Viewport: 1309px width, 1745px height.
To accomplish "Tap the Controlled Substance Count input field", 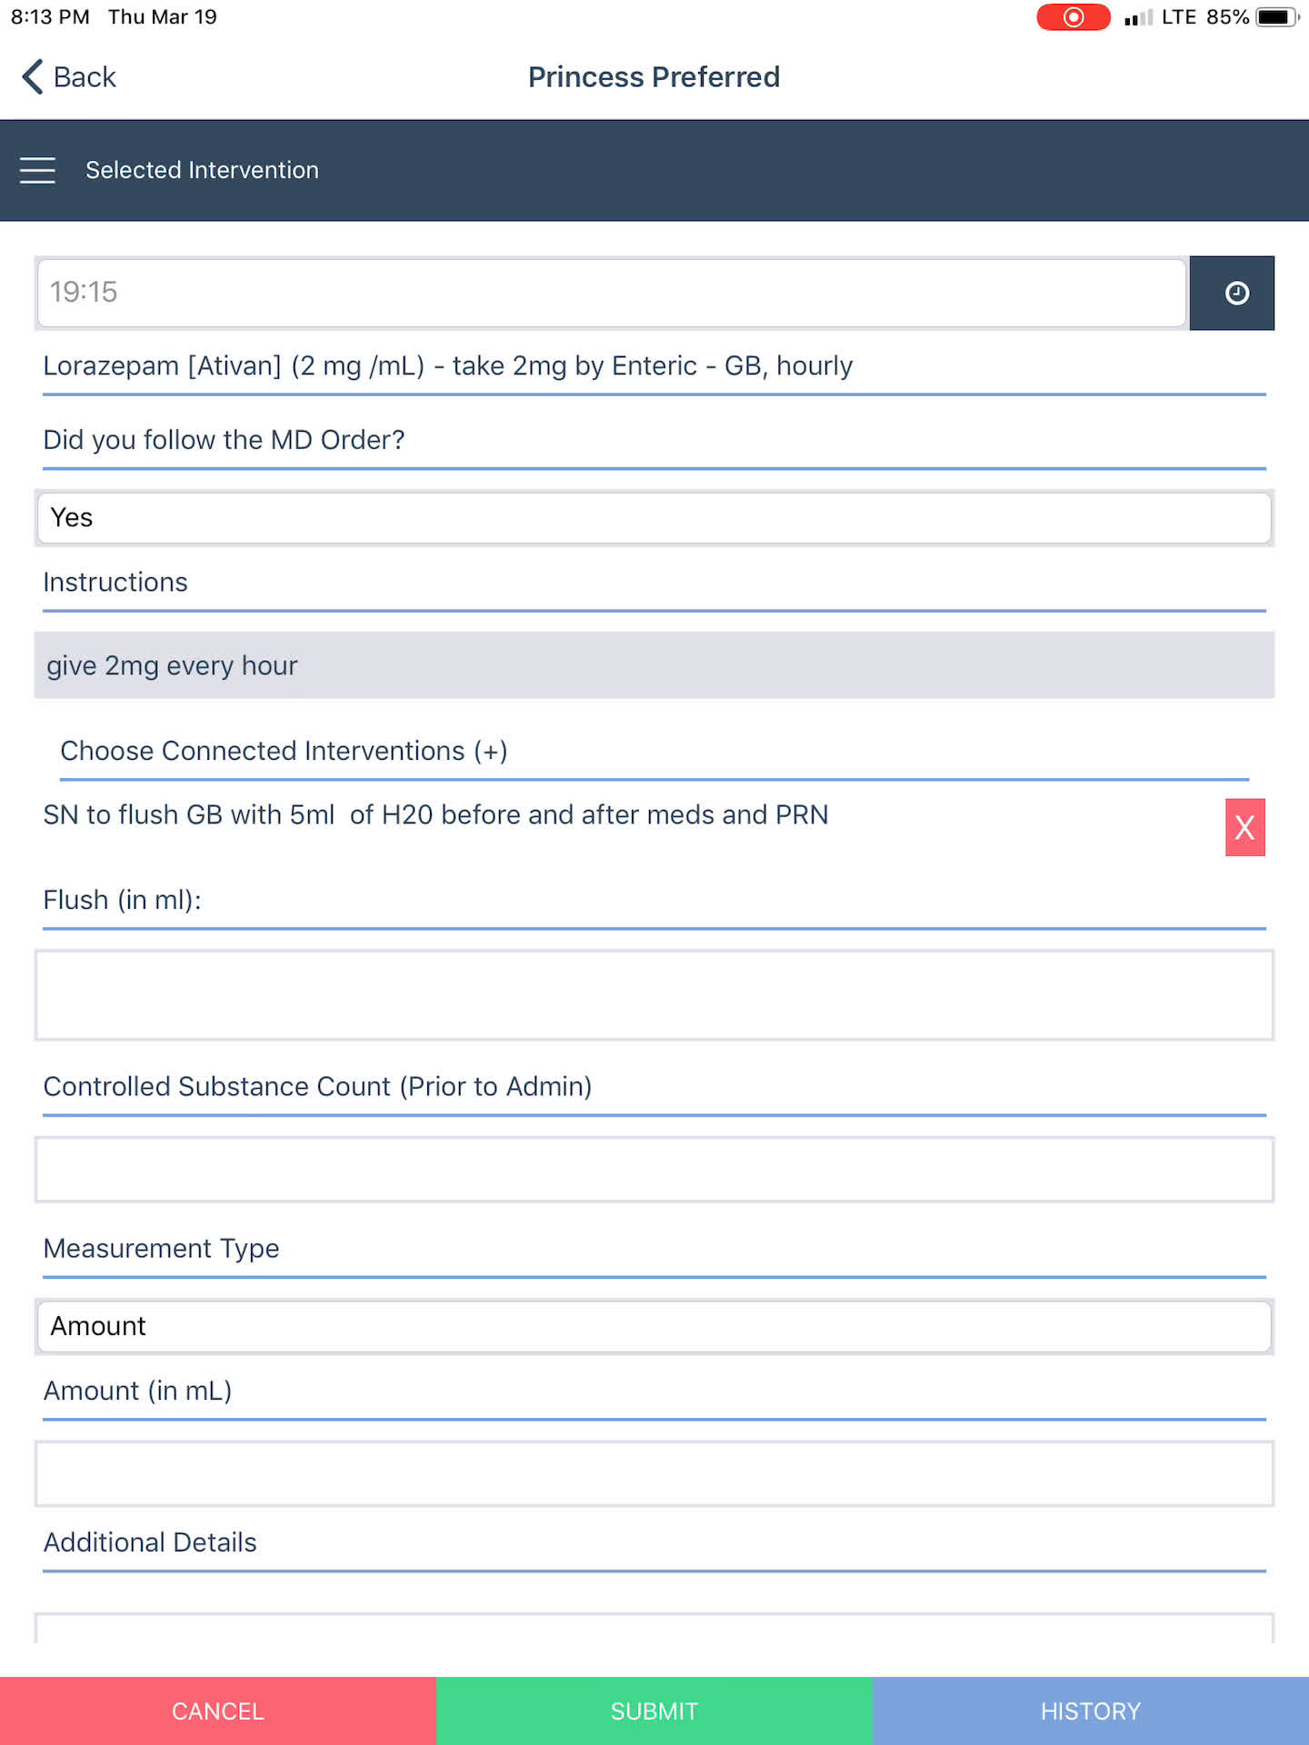I will click(654, 1170).
